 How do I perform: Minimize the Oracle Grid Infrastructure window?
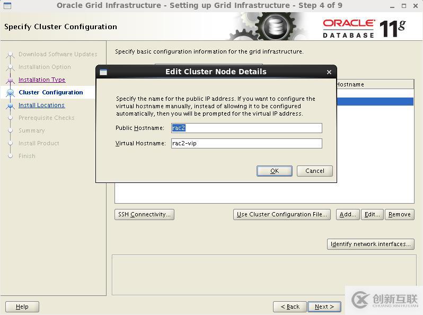(x=392, y=6)
